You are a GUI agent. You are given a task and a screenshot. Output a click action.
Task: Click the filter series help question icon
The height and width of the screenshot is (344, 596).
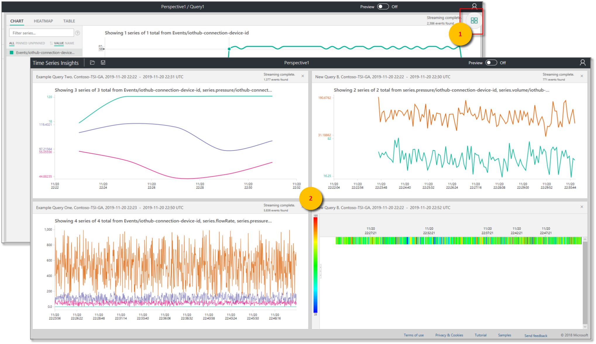[78, 33]
